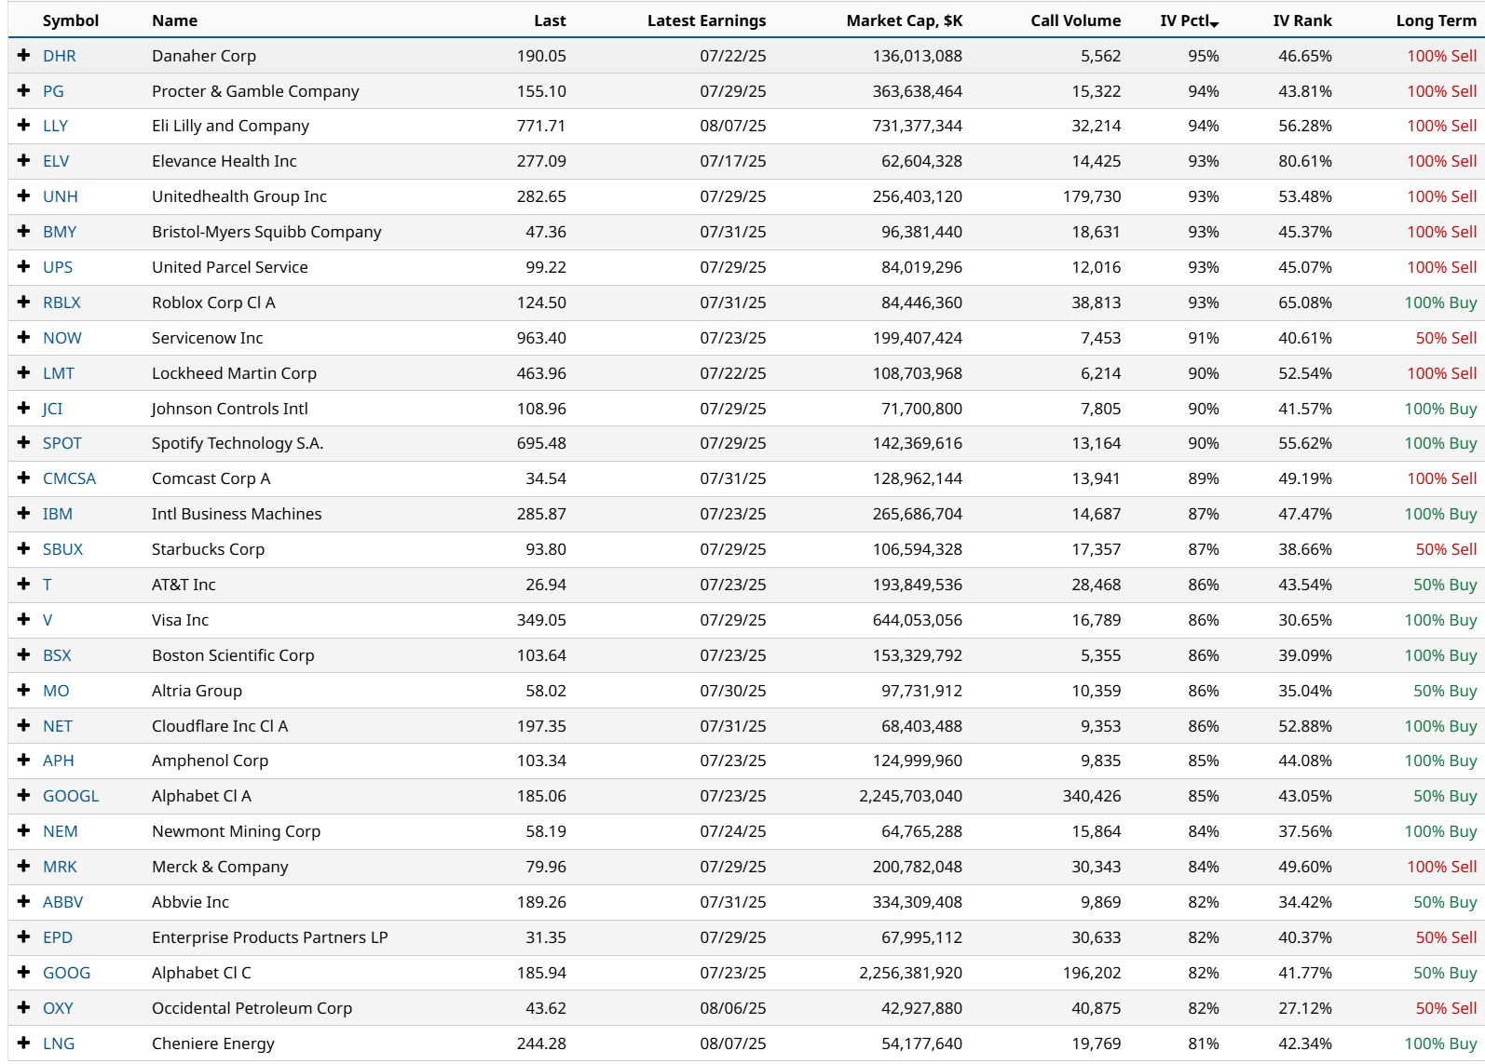Expand the BMY row plus icon
Viewport: 1485px width, 1064px height.
pyautogui.click(x=24, y=232)
